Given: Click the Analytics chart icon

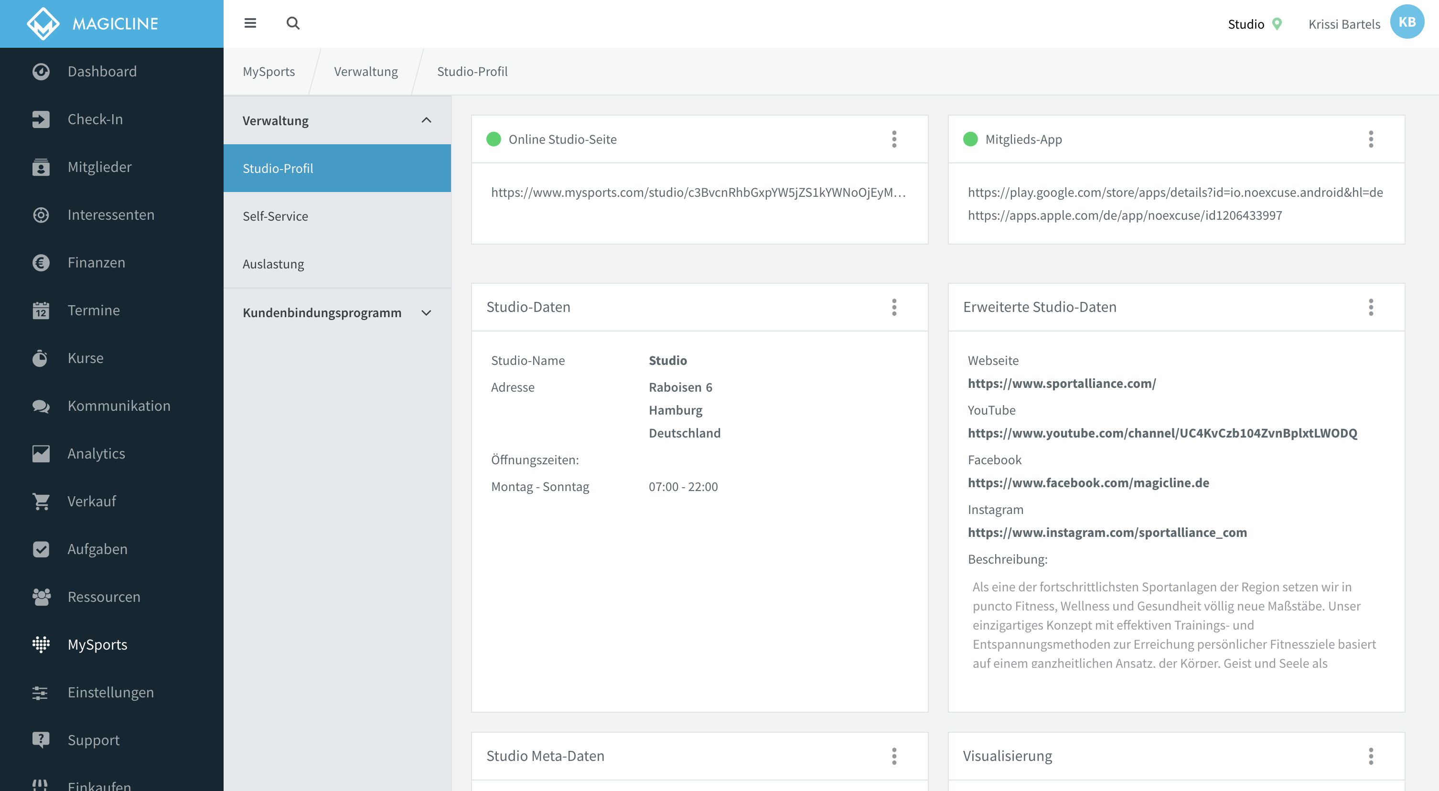Looking at the screenshot, I should [x=41, y=454].
